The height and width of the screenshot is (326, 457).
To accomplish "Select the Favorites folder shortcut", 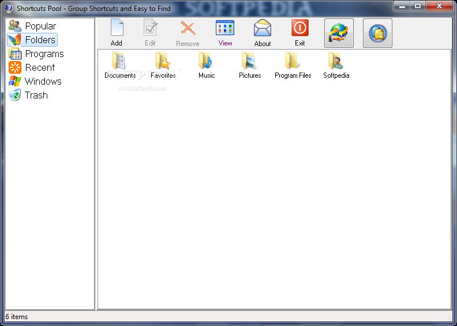I will [163, 65].
